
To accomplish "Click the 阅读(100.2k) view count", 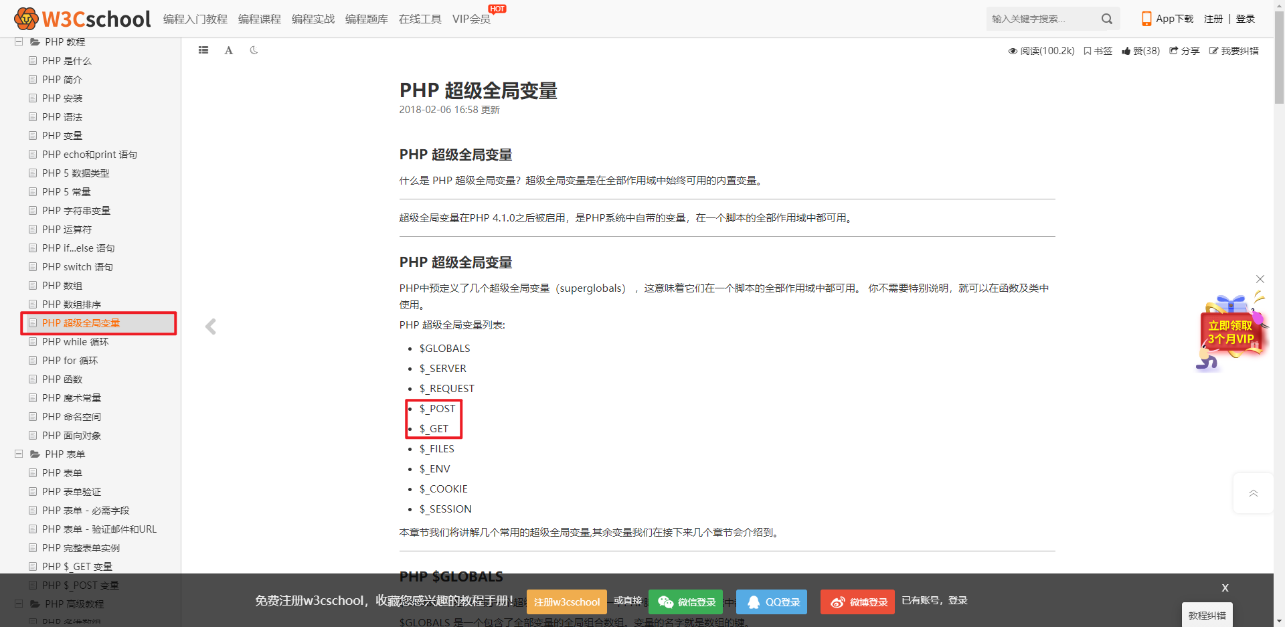I will click(x=1041, y=51).
